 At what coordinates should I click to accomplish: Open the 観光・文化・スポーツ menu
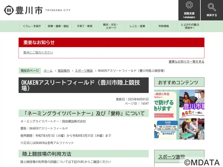pos(111,26)
